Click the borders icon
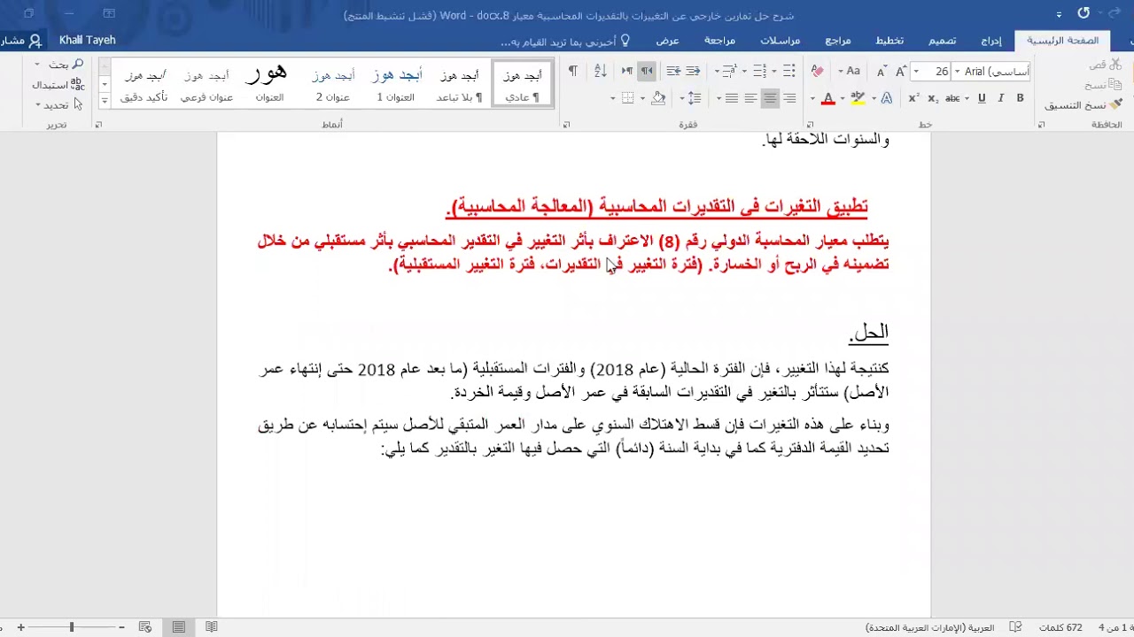This screenshot has height=637, width=1134. click(628, 98)
